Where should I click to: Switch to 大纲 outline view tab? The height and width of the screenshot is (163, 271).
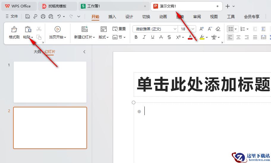click(37, 51)
